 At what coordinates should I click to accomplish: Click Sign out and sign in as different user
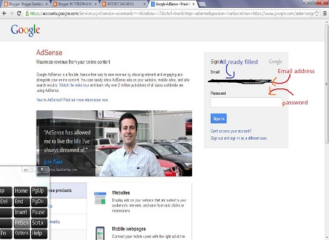238,138
